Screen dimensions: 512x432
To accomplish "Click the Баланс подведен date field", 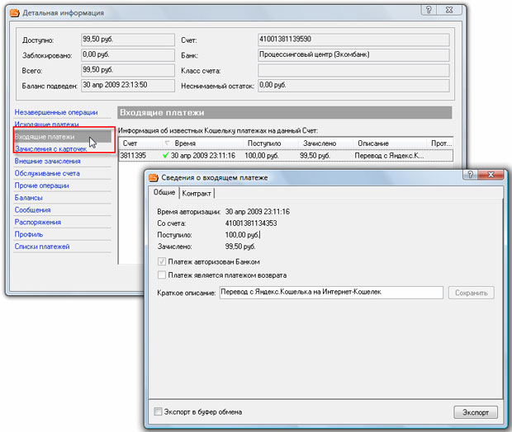I will coord(128,86).
